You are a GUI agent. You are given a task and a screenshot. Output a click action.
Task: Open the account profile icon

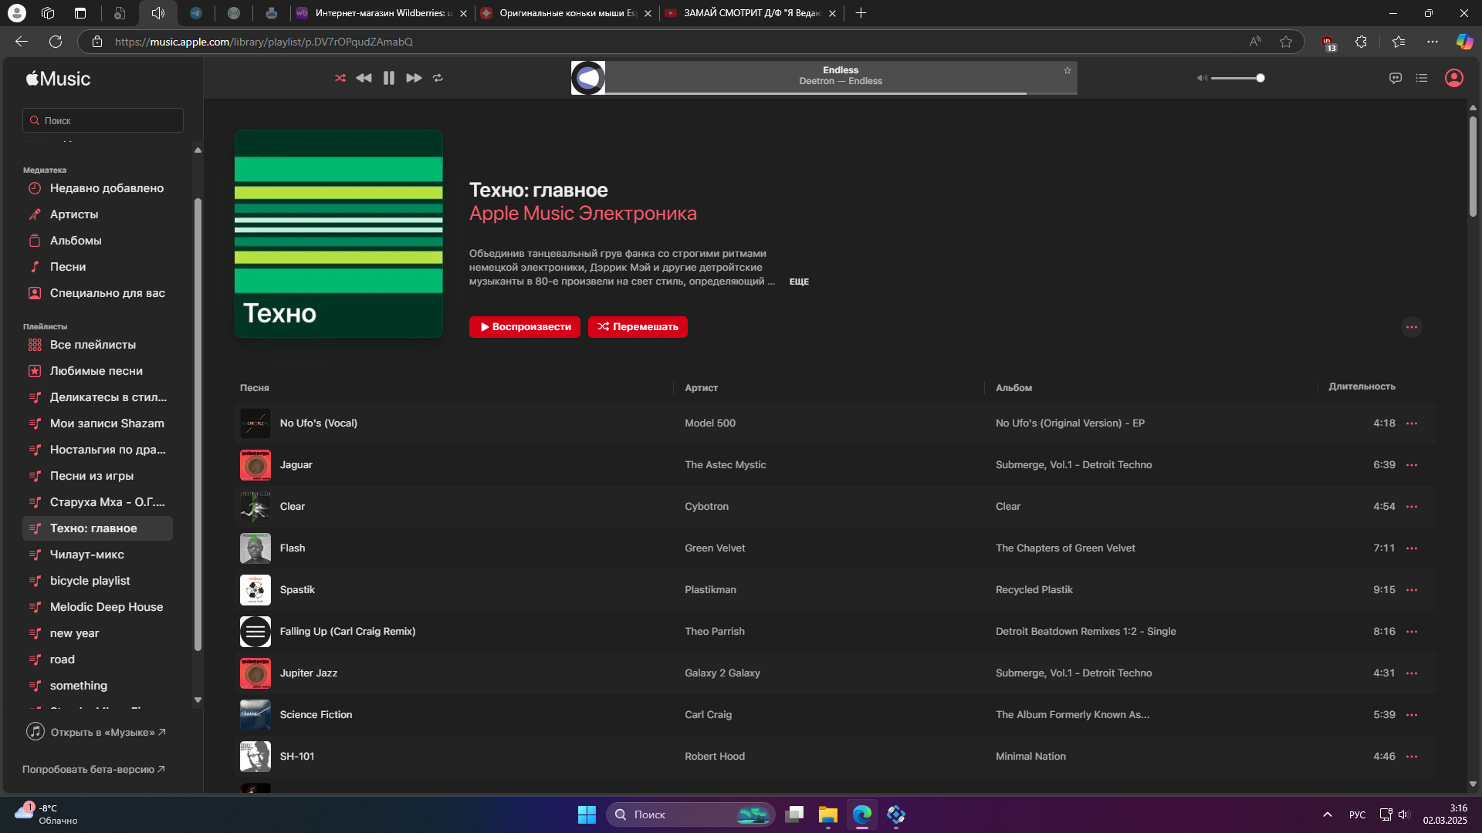click(x=1454, y=78)
